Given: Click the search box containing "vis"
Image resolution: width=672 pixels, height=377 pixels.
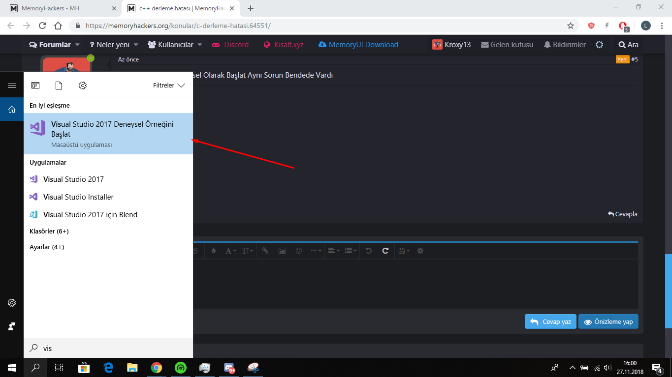Looking at the screenshot, I should click(x=108, y=348).
